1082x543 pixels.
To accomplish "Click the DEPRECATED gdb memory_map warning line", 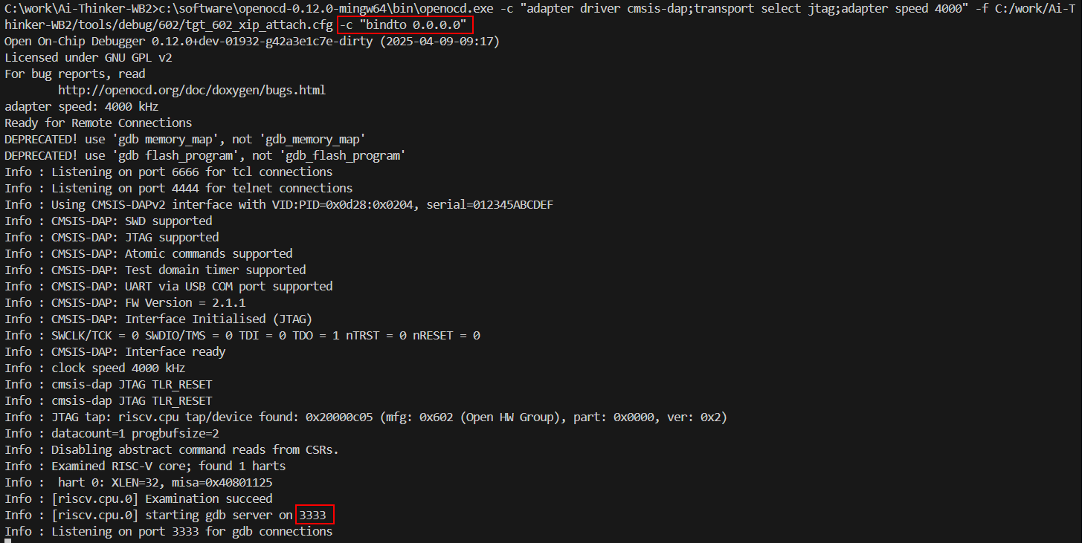I will 184,140.
